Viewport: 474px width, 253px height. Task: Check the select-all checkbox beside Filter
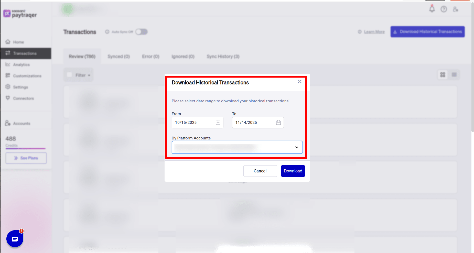pyautogui.click(x=69, y=75)
